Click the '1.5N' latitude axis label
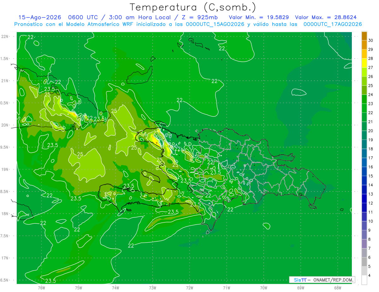Screen dimensions: 379x292 (5, 59)
